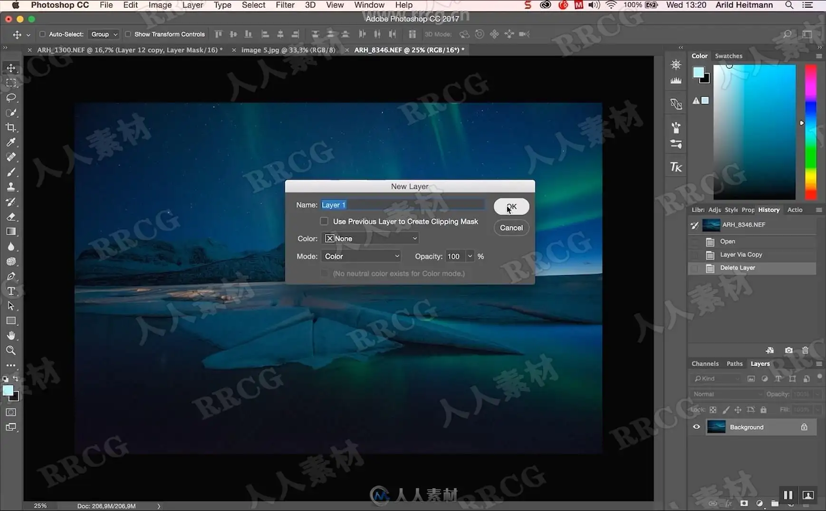The image size is (826, 511).
Task: Open the History panel options menu
Action: [819, 210]
